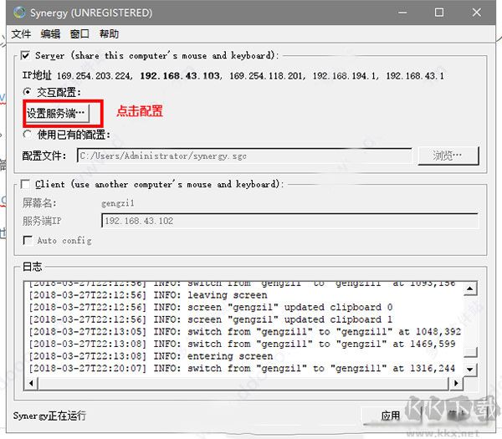The width and height of the screenshot is (502, 439).
Task: Select the 使用已有的配置 radio button
Action: [x=28, y=135]
